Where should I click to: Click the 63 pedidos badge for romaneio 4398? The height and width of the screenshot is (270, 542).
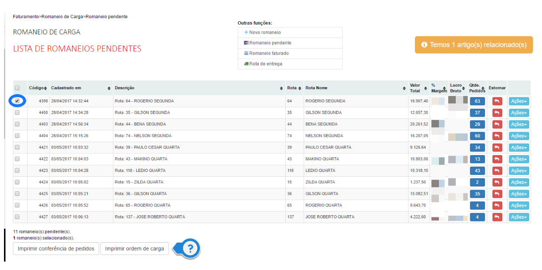tap(477, 101)
